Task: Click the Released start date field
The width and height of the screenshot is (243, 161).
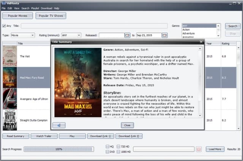Action: point(112,35)
